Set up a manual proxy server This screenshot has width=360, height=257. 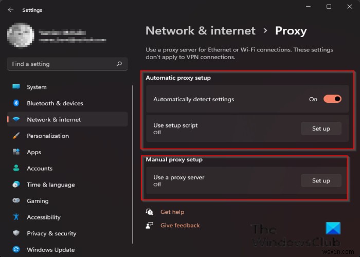click(321, 180)
